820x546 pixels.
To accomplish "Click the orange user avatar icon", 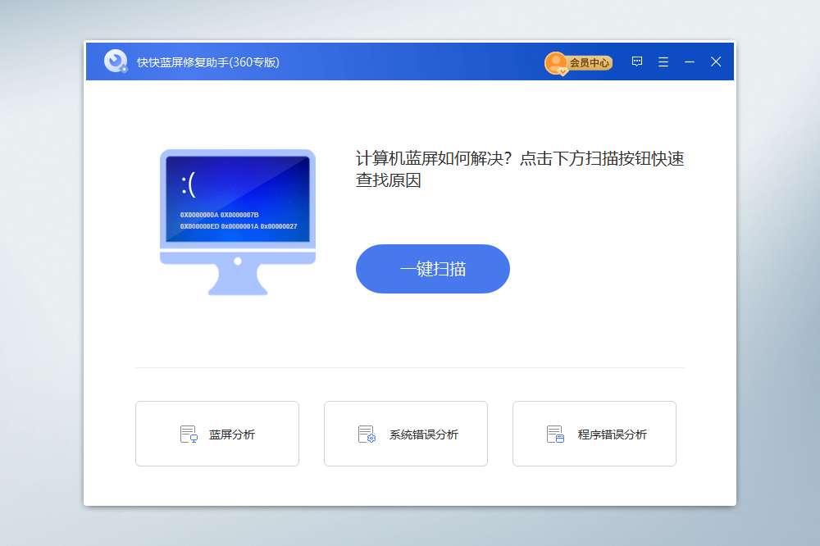I will [x=555, y=61].
